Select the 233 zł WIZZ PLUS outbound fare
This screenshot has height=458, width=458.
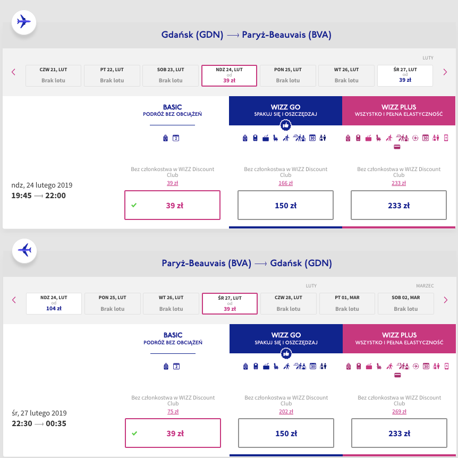398,205
